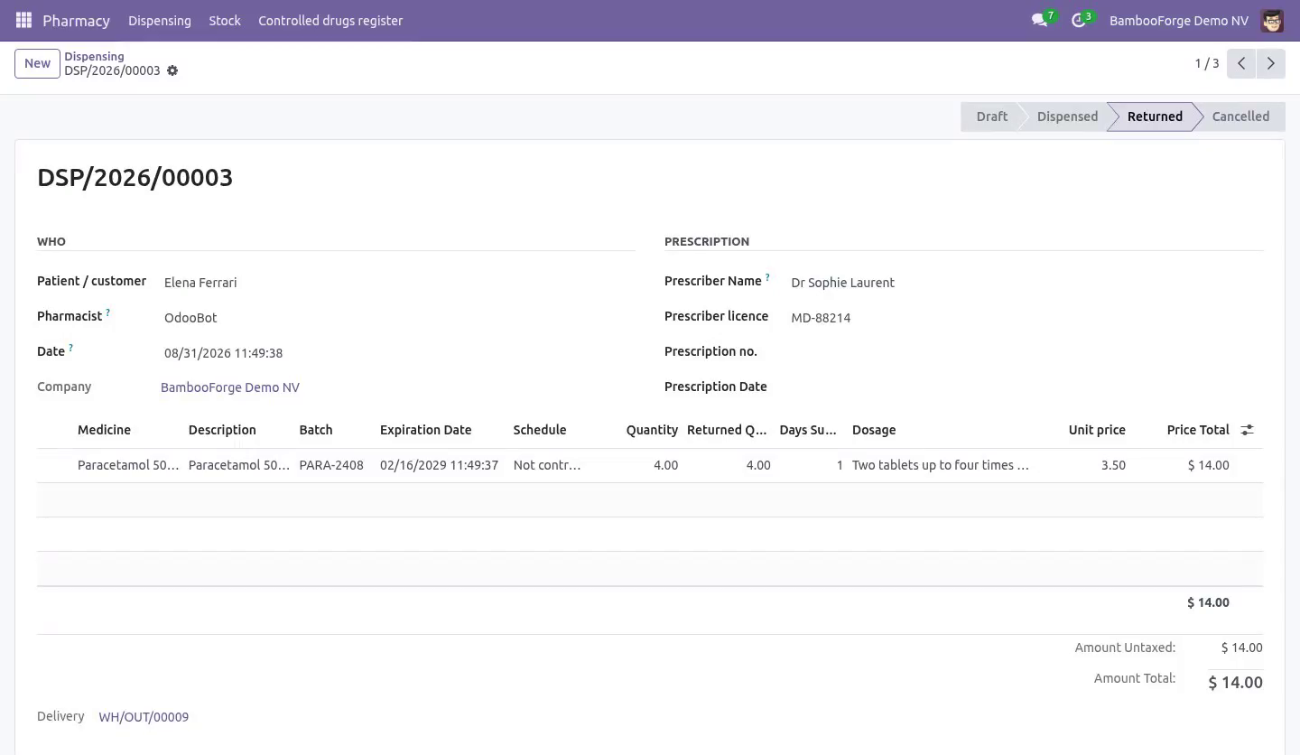Select the Dispensed status stage

[x=1067, y=117]
